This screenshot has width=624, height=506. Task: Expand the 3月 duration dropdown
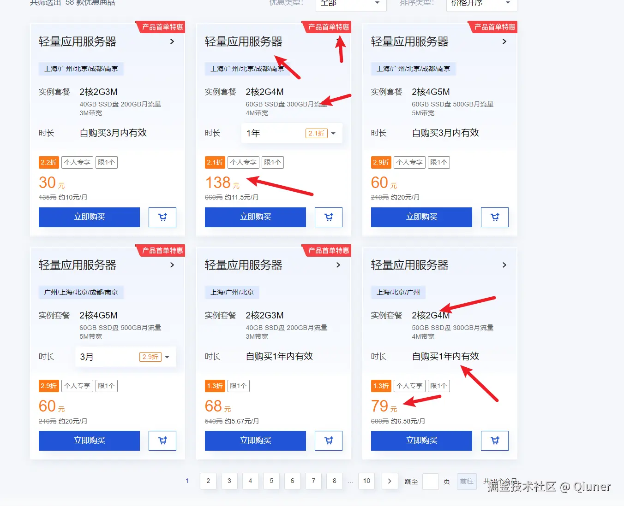pos(126,357)
